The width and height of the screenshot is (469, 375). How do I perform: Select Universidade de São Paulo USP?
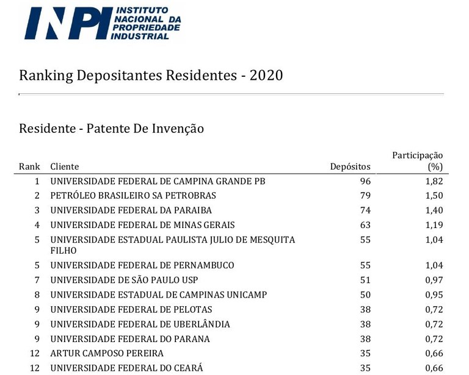(x=122, y=280)
